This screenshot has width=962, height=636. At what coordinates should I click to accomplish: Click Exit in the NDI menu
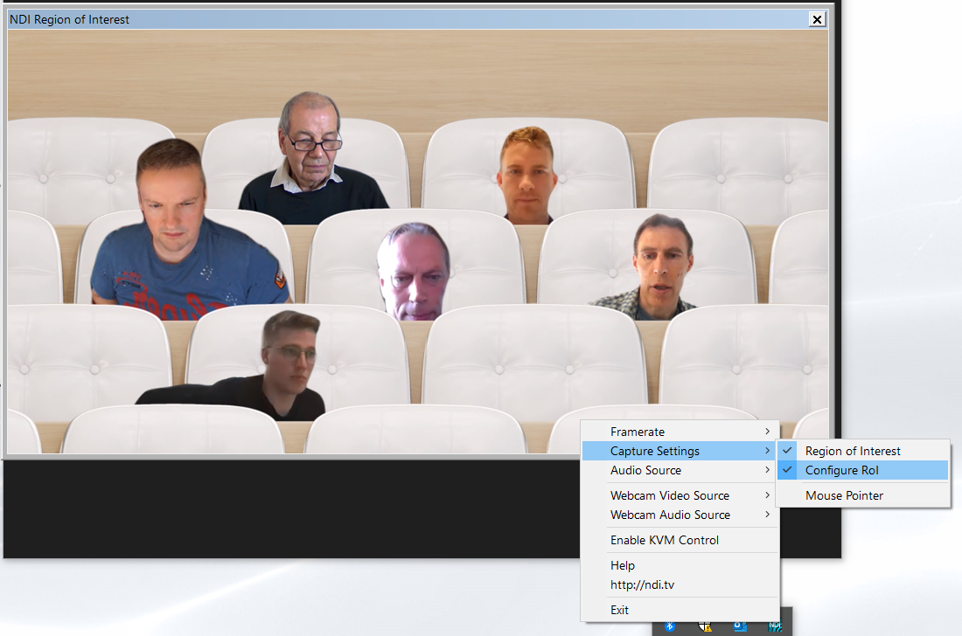(x=619, y=610)
